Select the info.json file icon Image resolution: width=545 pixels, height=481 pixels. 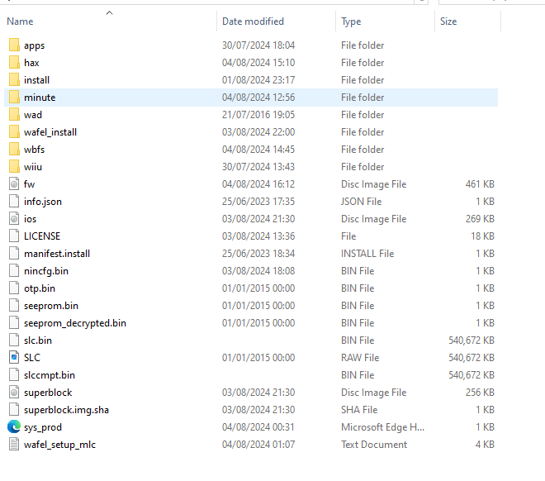click(x=14, y=202)
